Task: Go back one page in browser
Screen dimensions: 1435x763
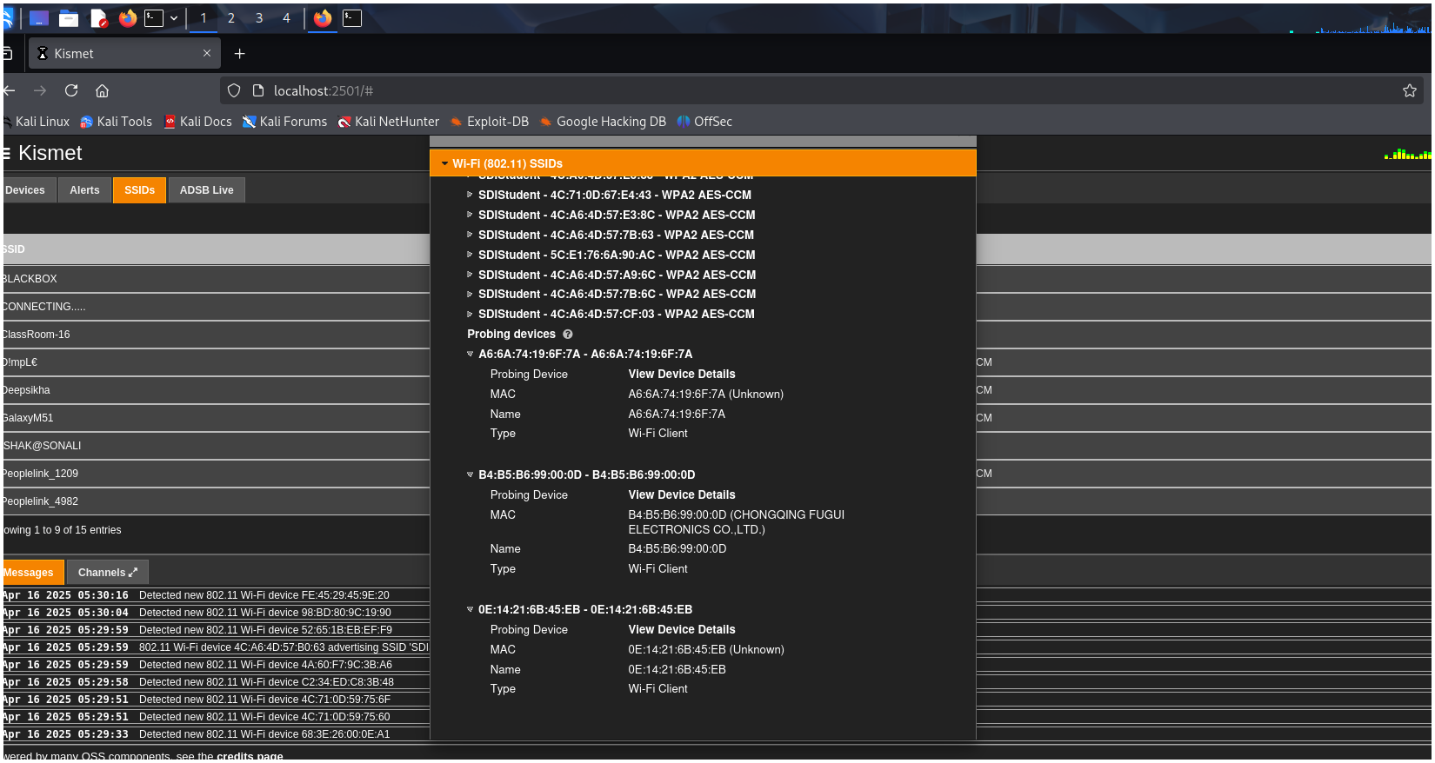Action: point(10,90)
